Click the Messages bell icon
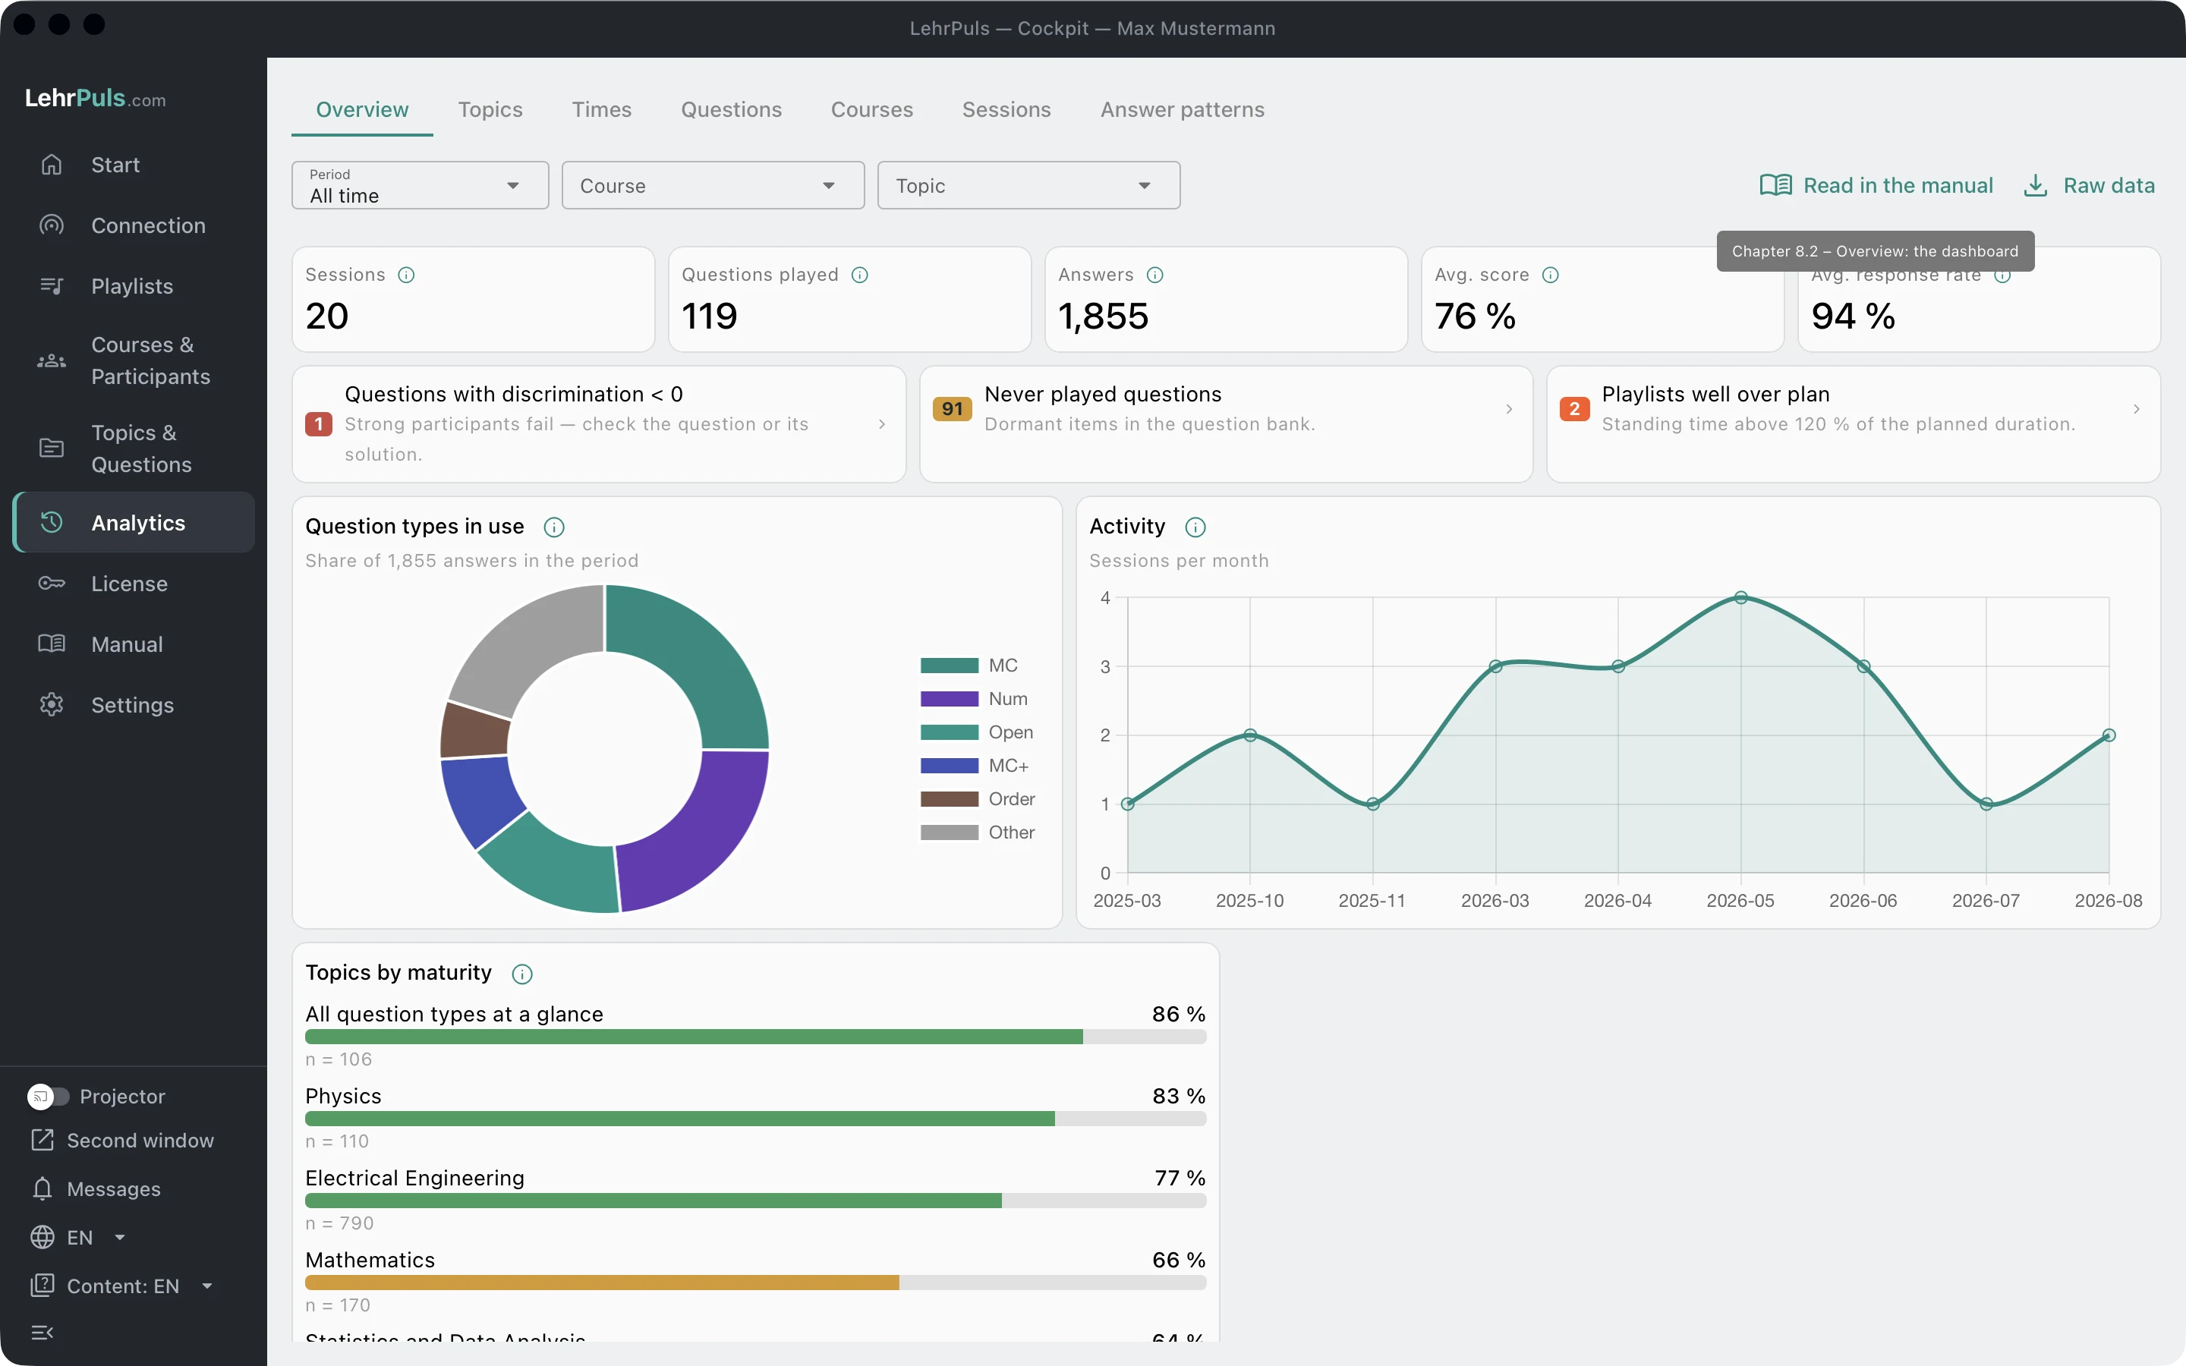 43,1188
